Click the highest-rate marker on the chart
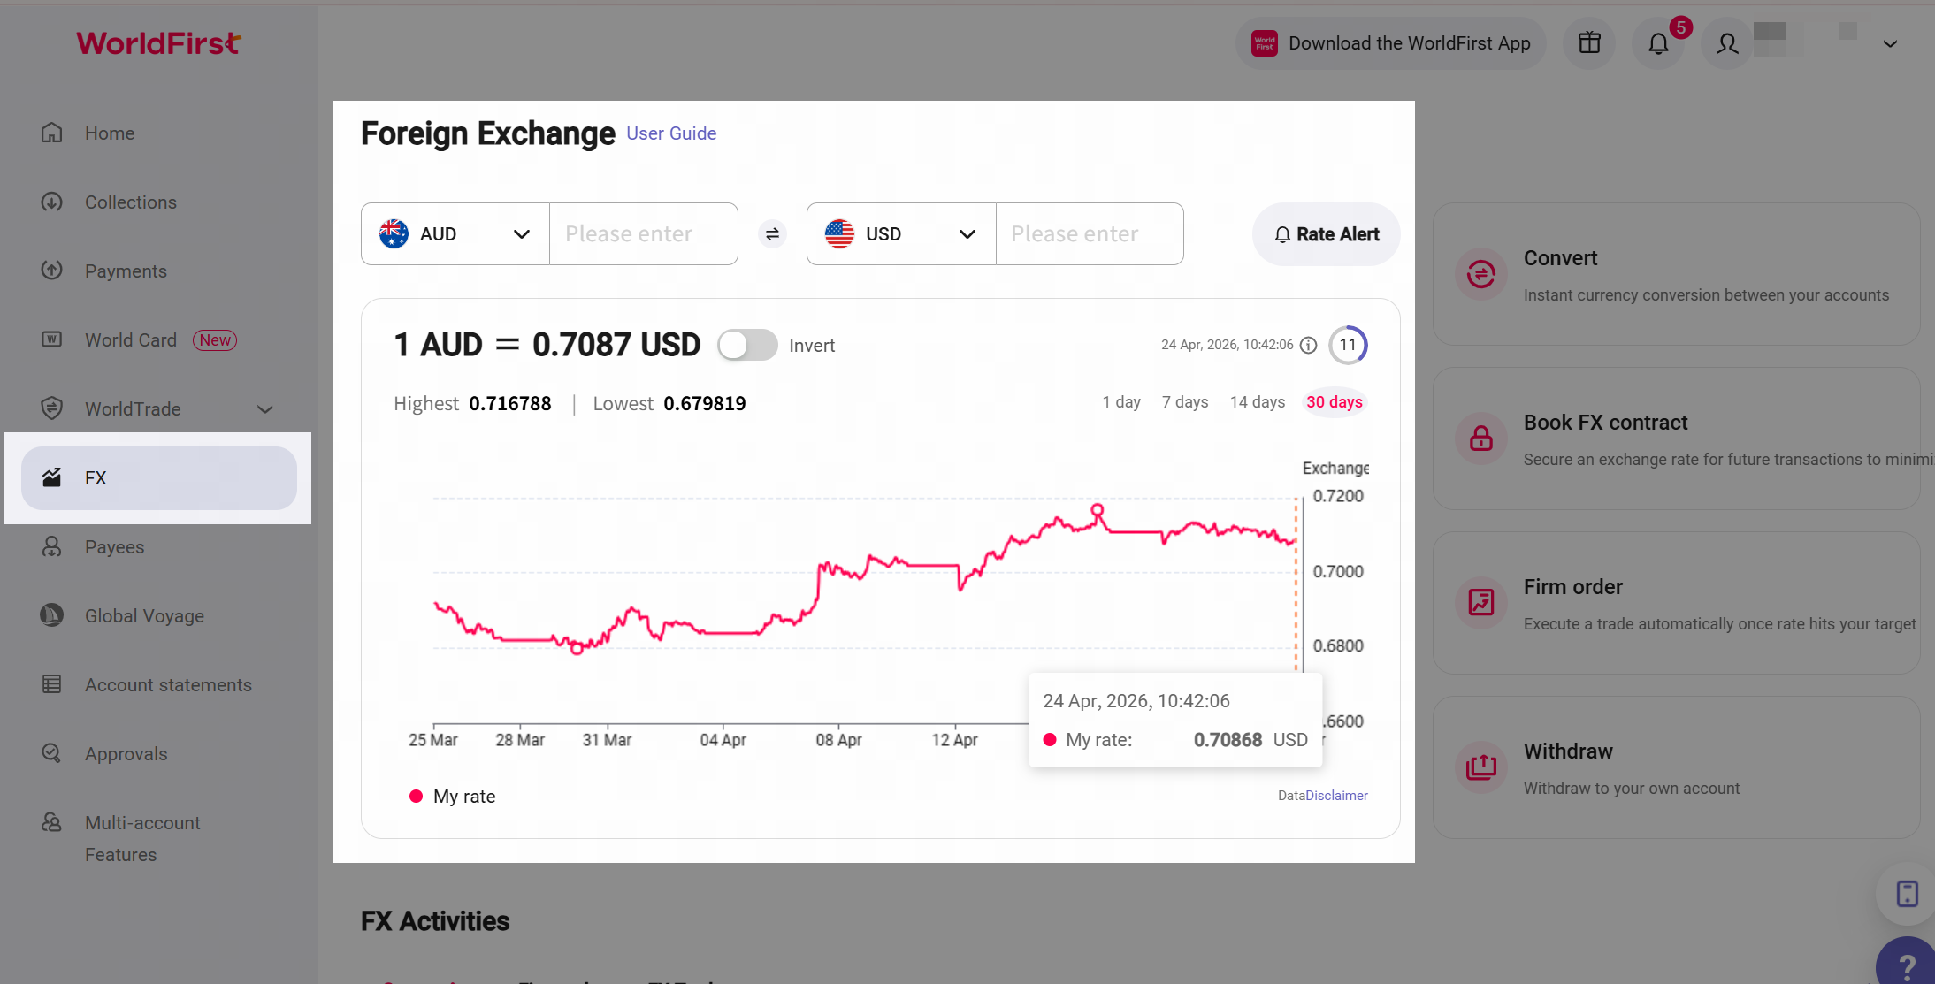This screenshot has height=984, width=1935. point(1098,510)
